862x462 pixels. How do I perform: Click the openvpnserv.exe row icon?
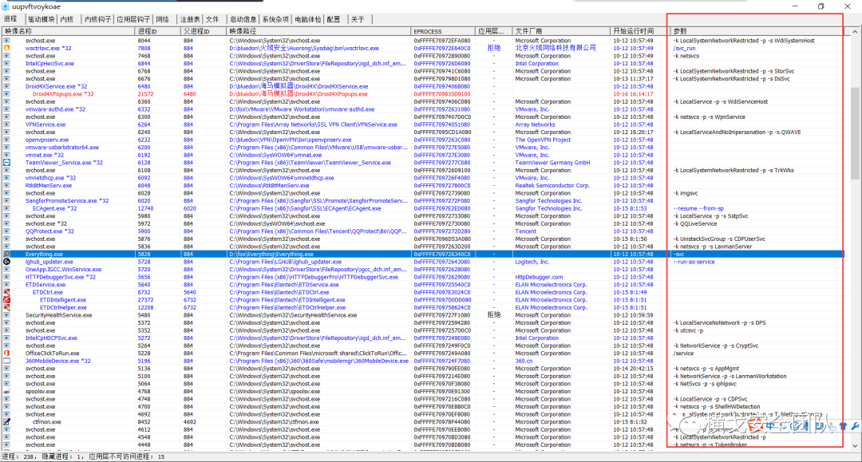[6, 140]
